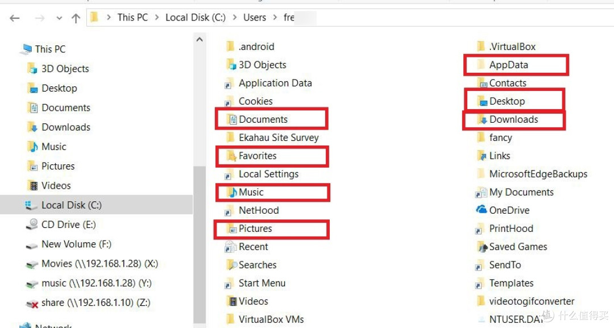Expand the chevron after 'This PC' in the address bar
Image resolution: width=614 pixels, height=328 pixels.
(x=157, y=17)
